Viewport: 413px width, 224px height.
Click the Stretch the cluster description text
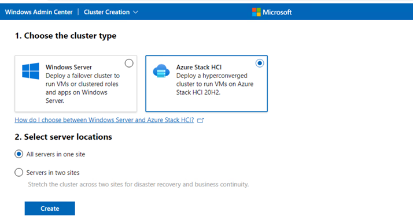(138, 184)
